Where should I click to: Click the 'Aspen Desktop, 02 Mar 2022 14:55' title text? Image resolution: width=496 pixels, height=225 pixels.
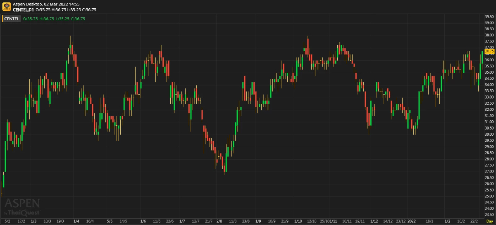(x=46, y=4)
